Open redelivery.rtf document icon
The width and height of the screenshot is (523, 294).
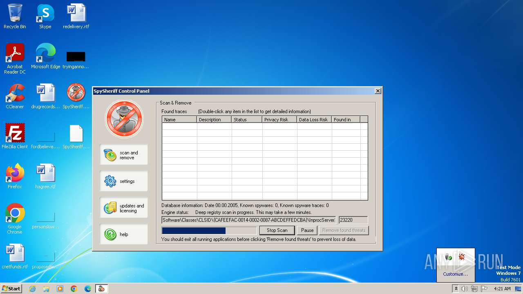76,16
